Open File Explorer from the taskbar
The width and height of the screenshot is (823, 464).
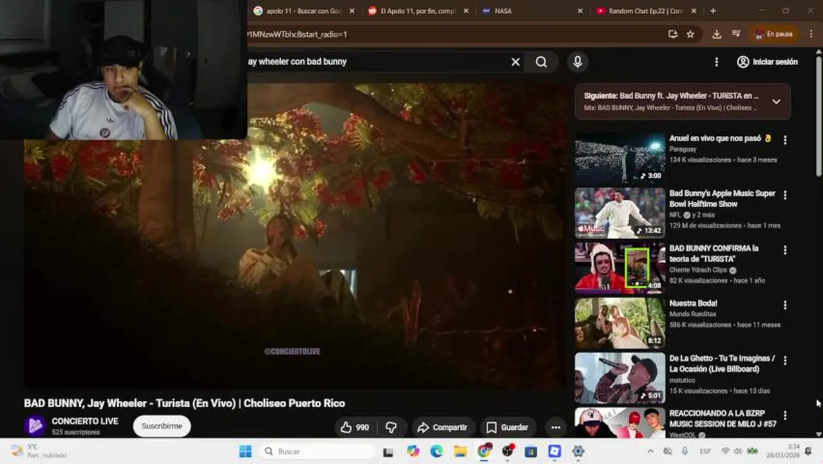460,451
